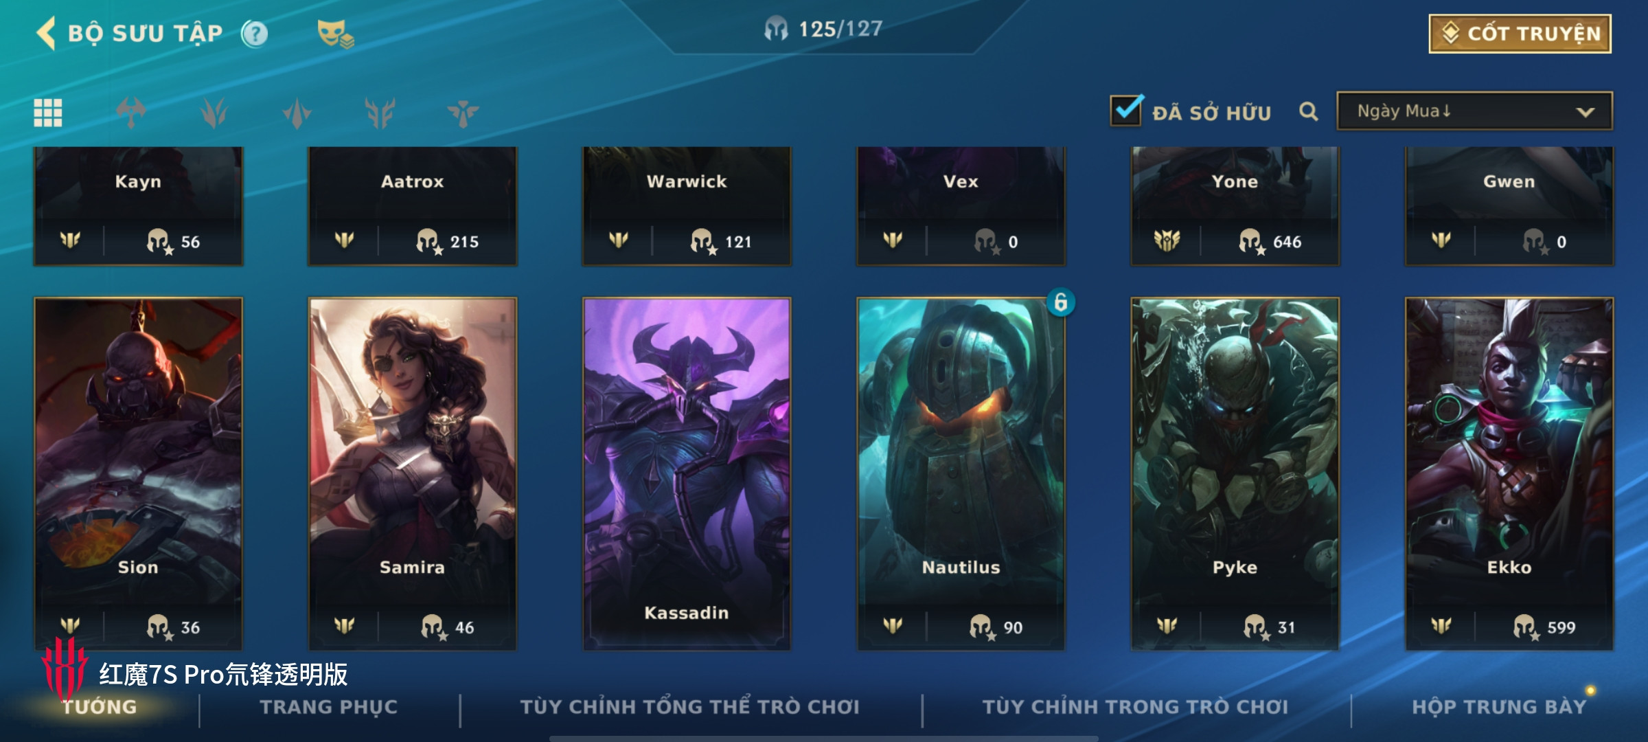Screen dimensions: 1648x742
Task: Select the all-champions grid filter icon
Action: click(48, 113)
